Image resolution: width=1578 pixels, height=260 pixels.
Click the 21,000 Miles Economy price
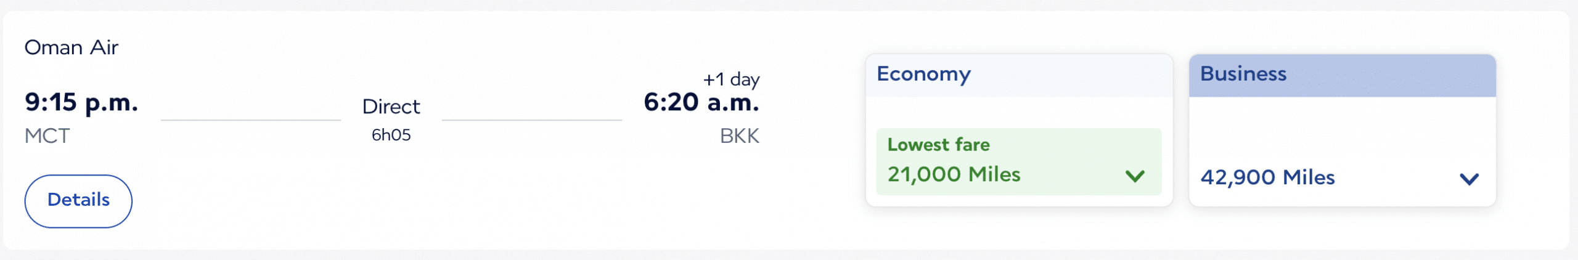tap(954, 174)
